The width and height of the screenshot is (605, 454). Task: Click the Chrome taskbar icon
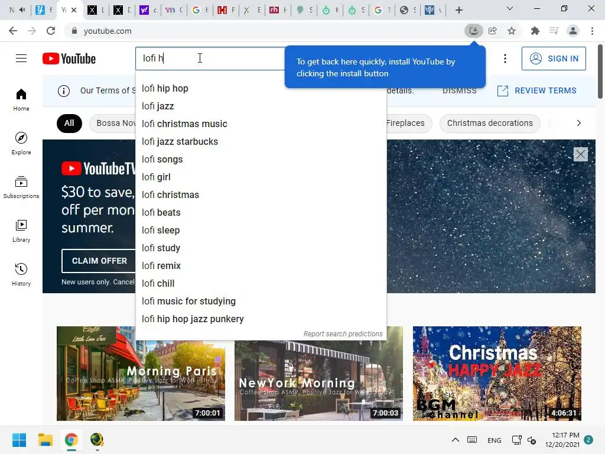[71, 440]
